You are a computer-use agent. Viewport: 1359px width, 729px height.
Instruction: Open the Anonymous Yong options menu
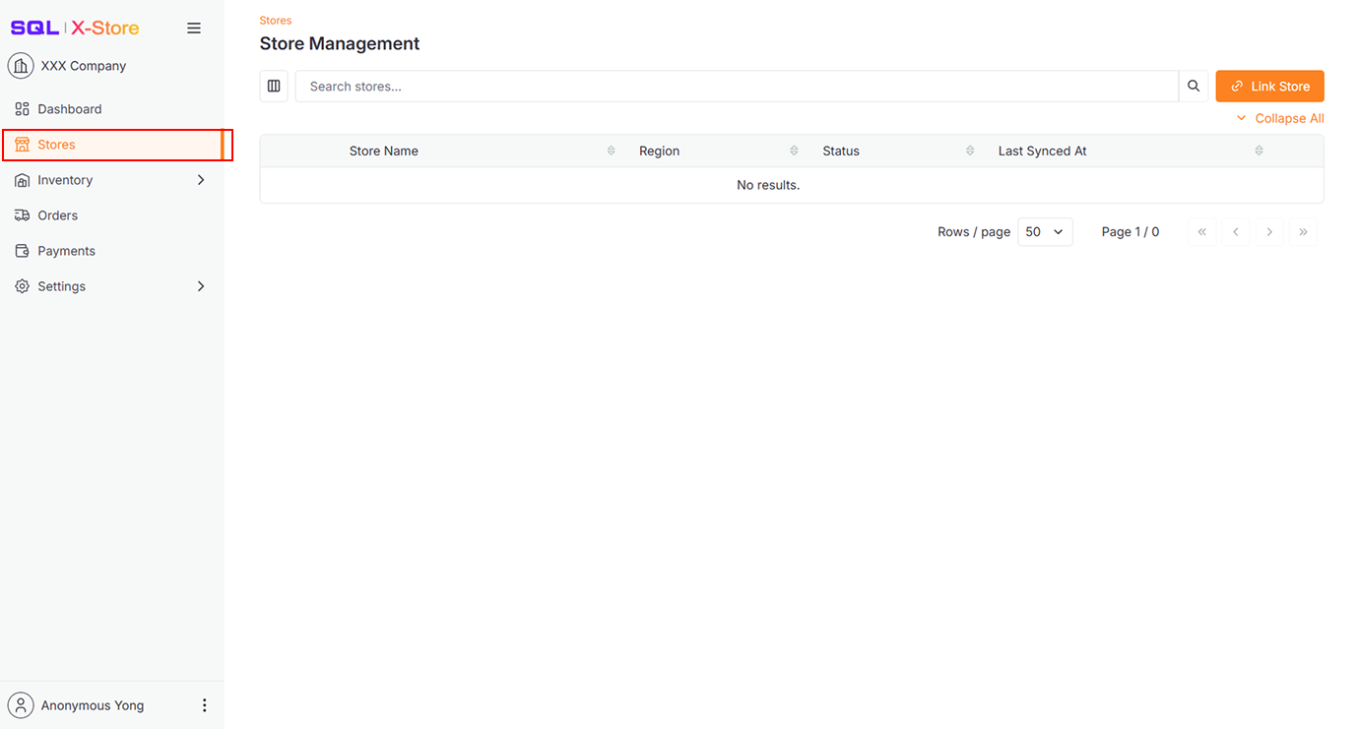coord(204,704)
